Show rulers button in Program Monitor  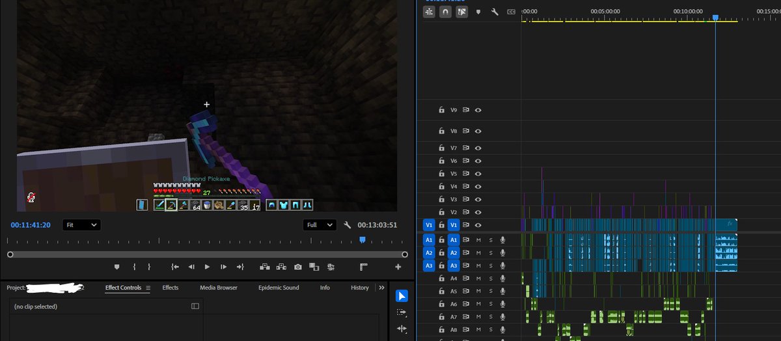[x=364, y=267]
